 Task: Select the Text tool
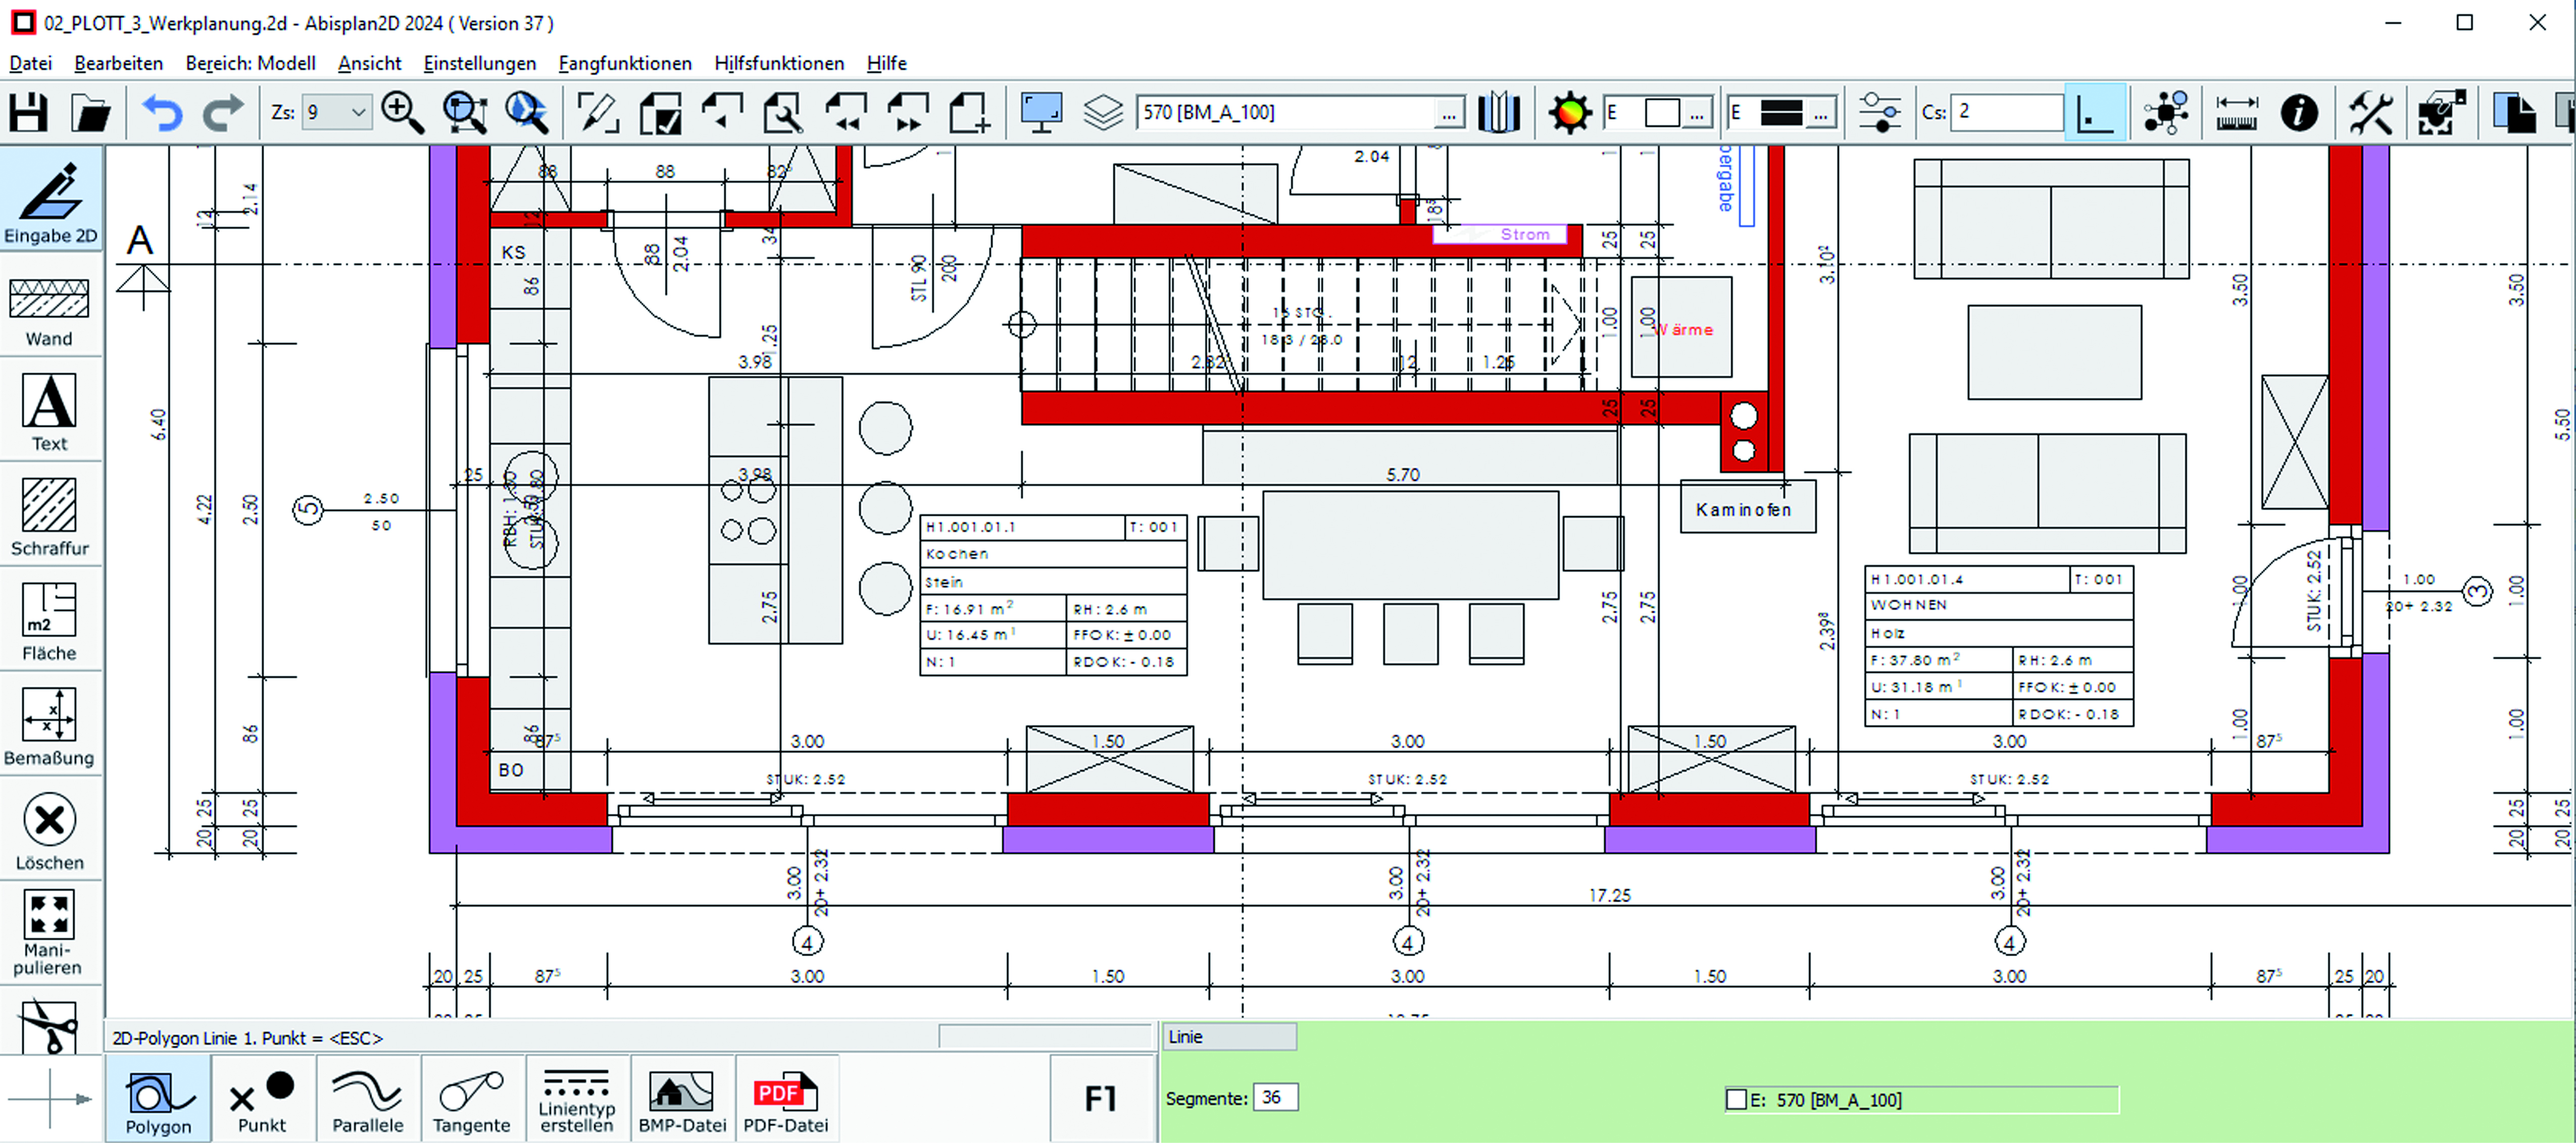(50, 409)
